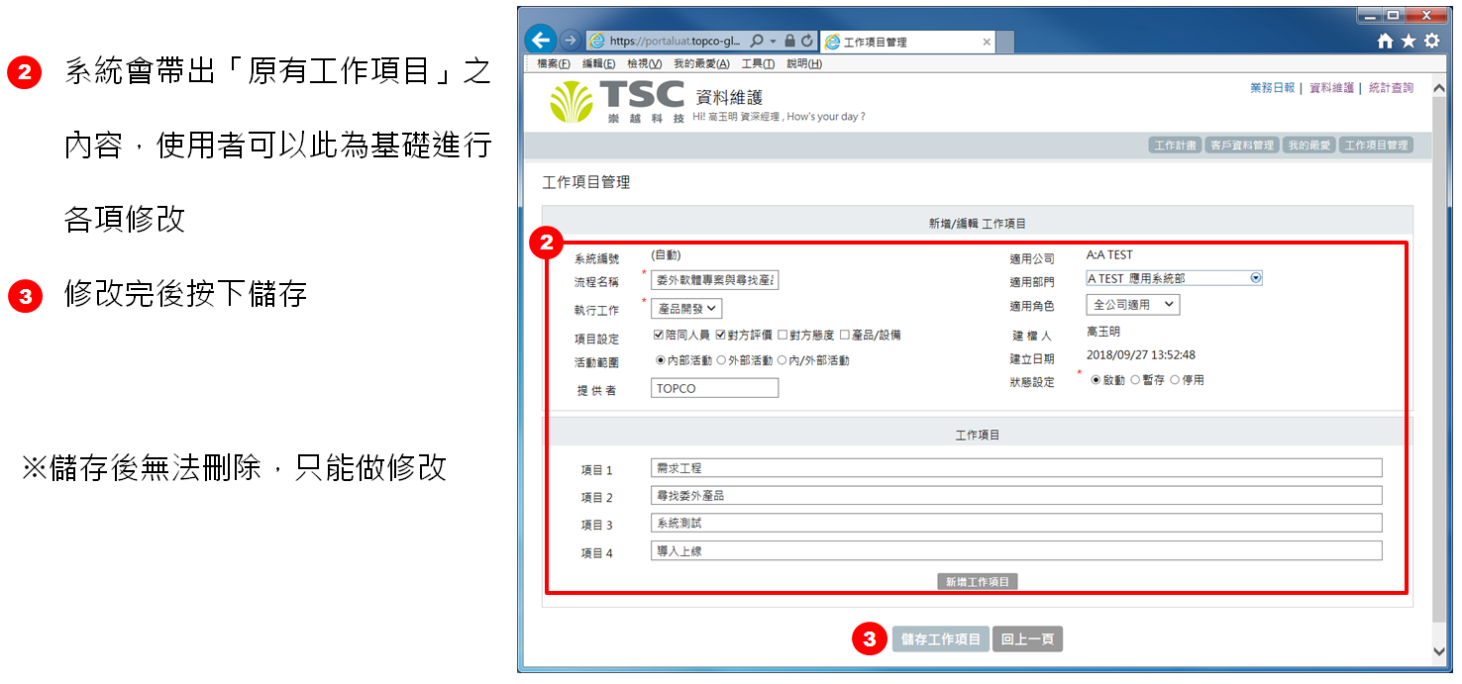Click the TSC company logo
Viewport: 1462px width, 684px height.
tap(618, 102)
